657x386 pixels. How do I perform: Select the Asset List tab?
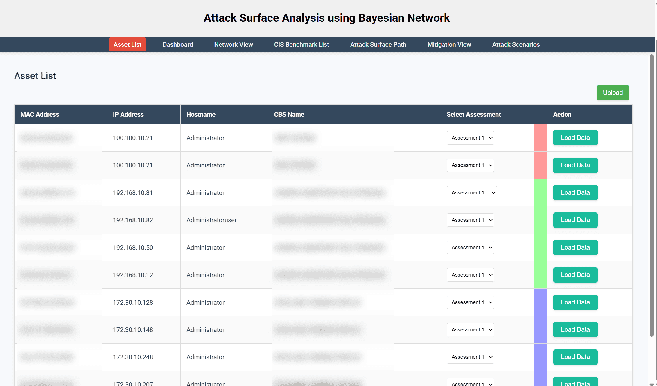pyautogui.click(x=127, y=44)
